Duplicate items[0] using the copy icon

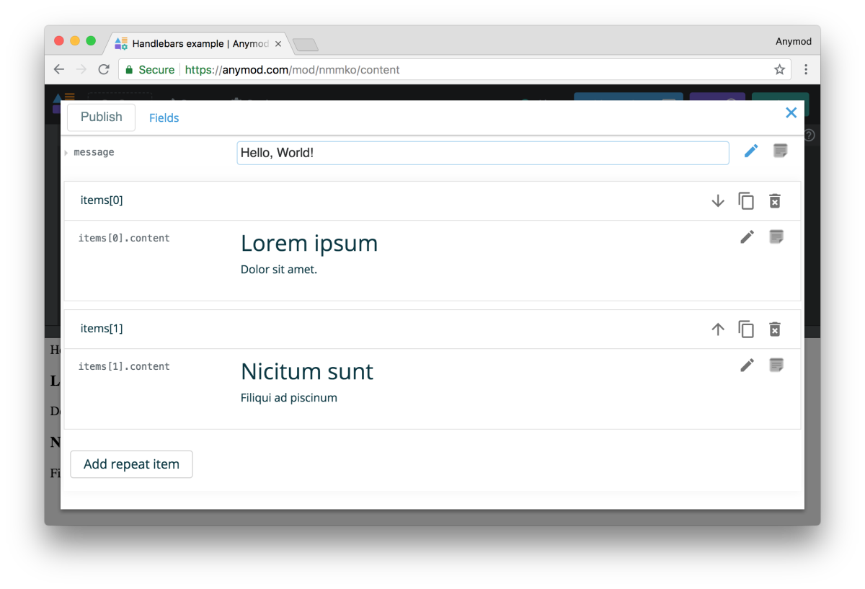pos(746,201)
